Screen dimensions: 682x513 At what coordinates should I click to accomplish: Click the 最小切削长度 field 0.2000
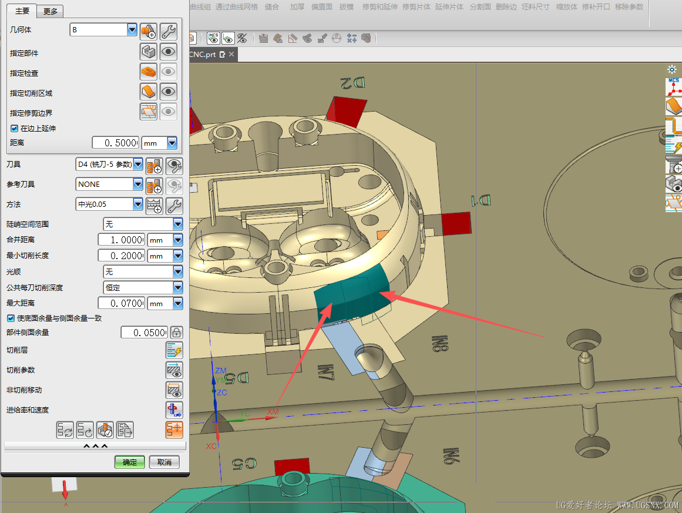tap(122, 256)
